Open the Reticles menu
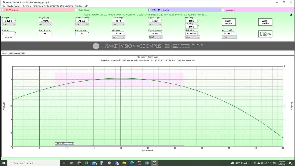 pos(27,6)
